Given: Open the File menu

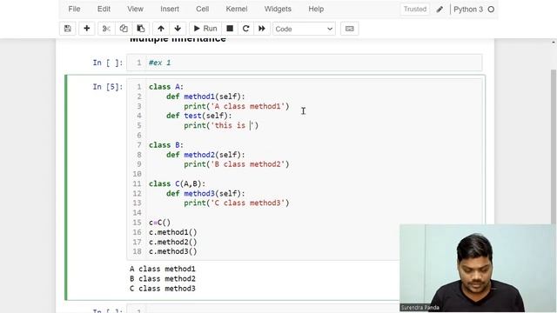Looking at the screenshot, I should click(74, 9).
